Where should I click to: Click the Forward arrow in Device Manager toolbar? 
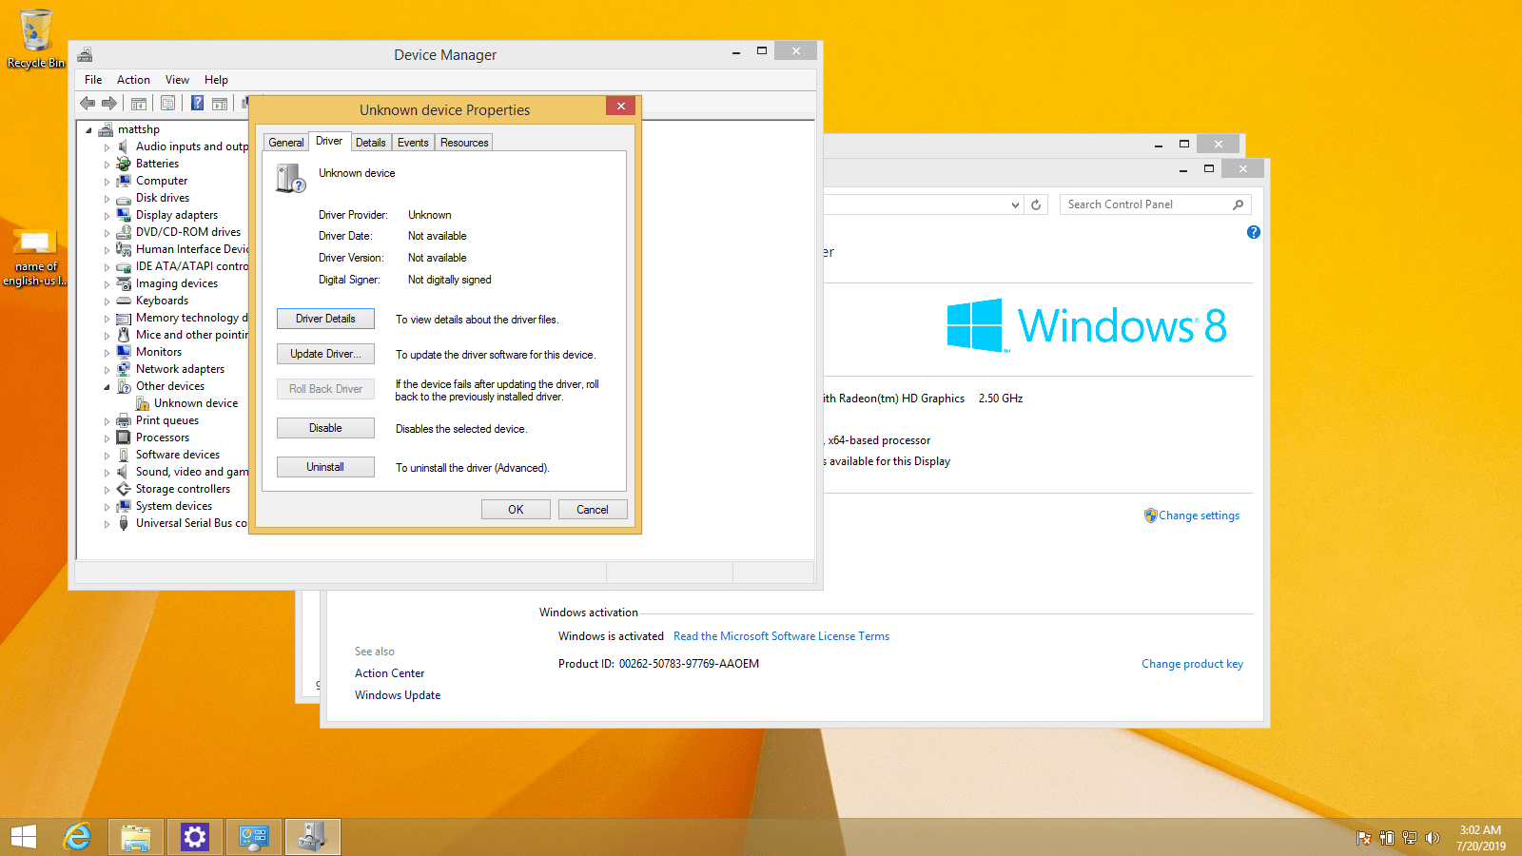point(109,103)
